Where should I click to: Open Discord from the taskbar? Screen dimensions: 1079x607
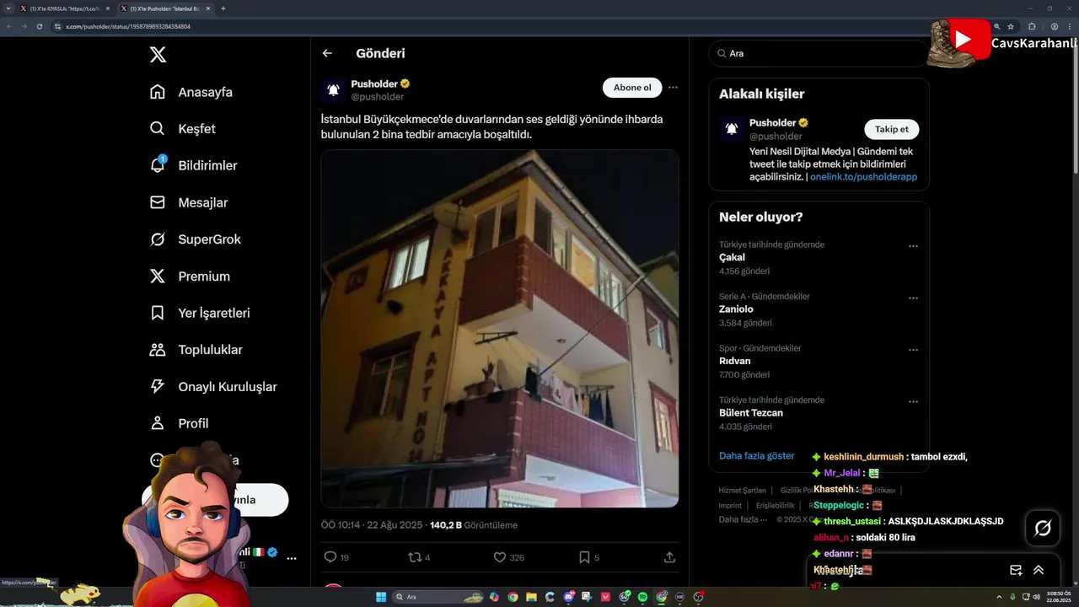point(570,597)
